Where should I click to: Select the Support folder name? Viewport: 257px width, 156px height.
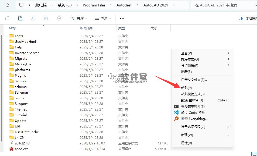(x=21, y=104)
